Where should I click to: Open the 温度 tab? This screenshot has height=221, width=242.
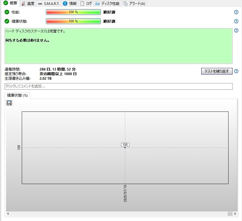[x=28, y=3]
